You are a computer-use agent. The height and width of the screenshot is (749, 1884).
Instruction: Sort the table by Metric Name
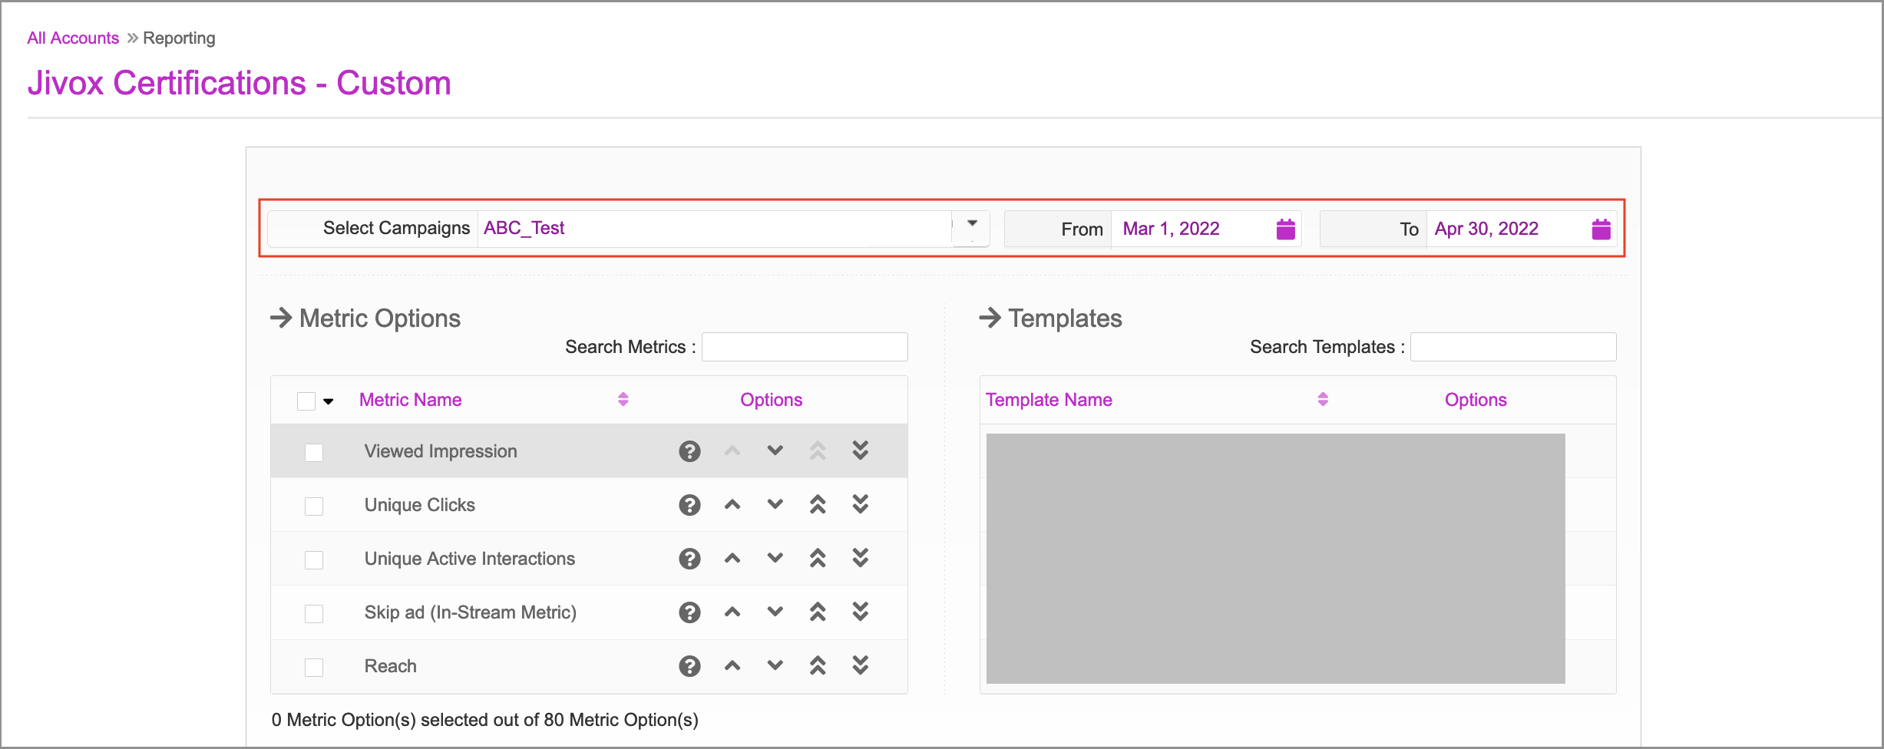[623, 400]
